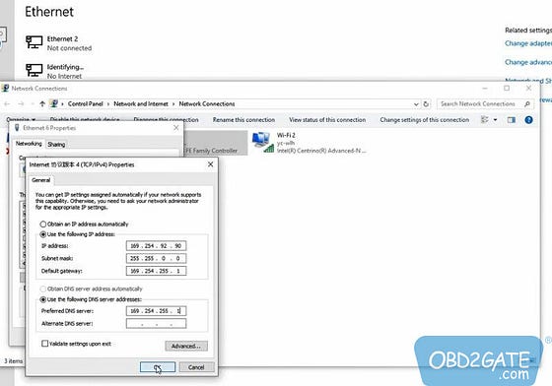Screen dimensions: 552x386
Task: Open Advanced TCP/IP settings
Action: coord(186,346)
